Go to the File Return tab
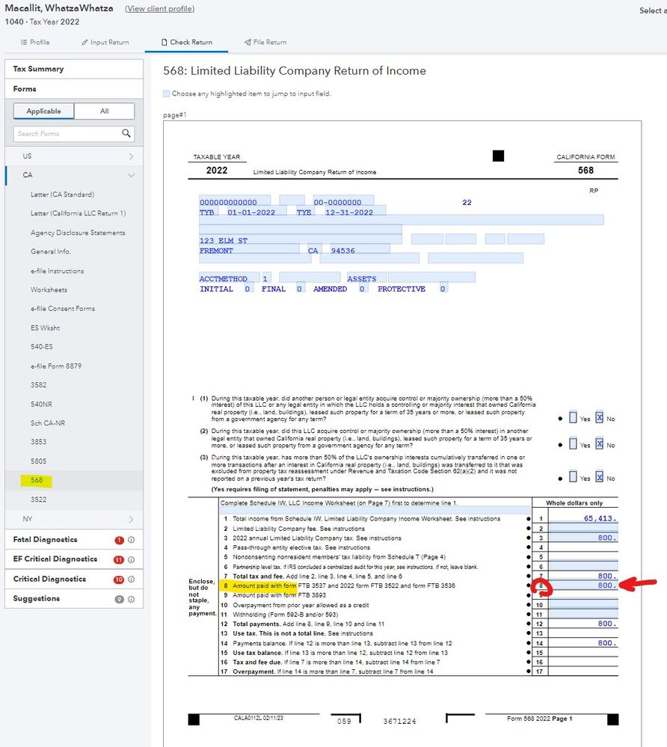This screenshot has height=747, width=667. pos(265,43)
